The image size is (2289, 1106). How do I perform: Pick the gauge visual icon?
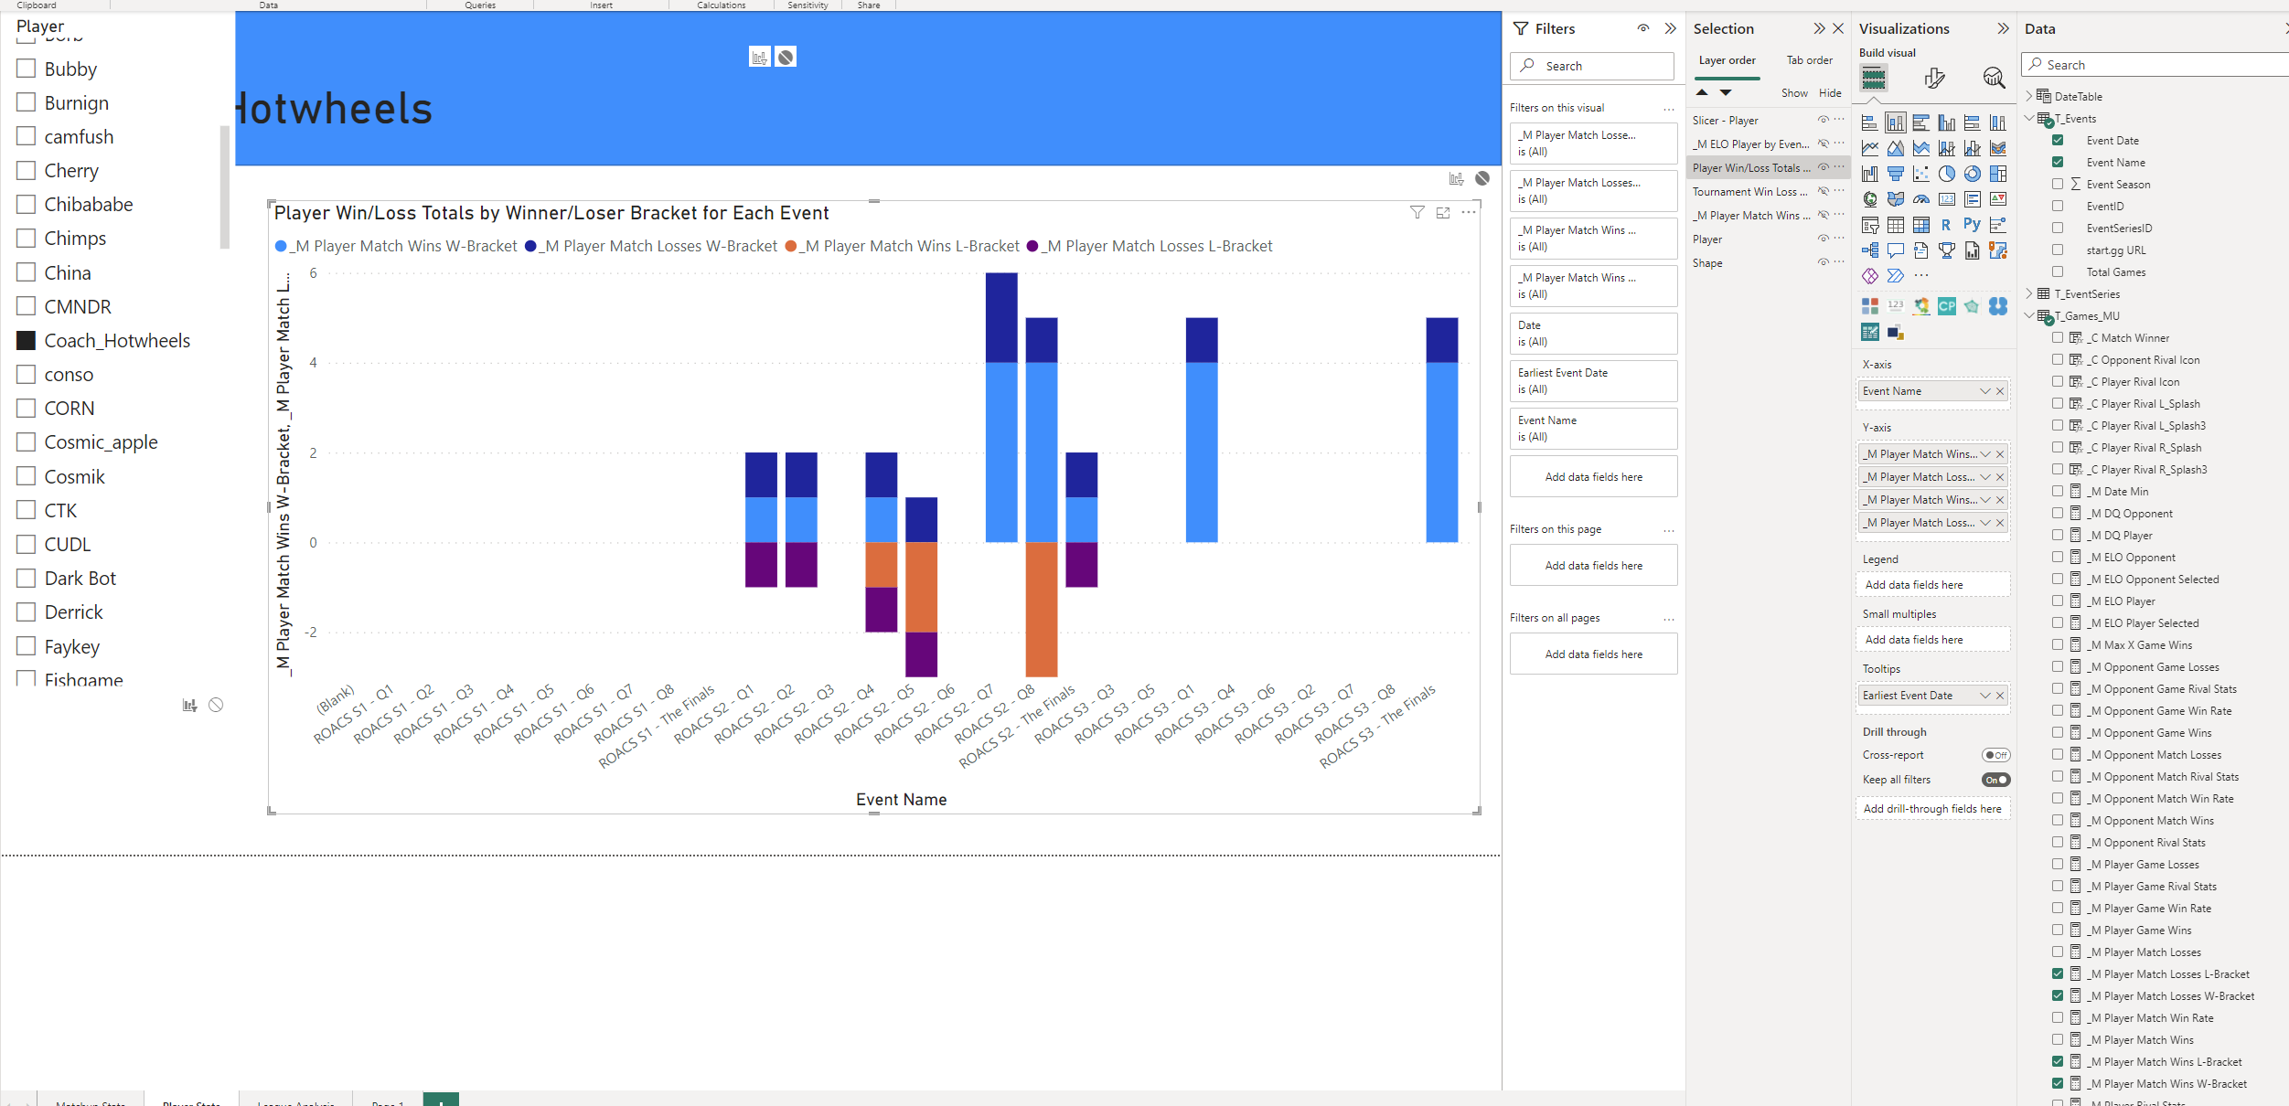coord(1921,199)
